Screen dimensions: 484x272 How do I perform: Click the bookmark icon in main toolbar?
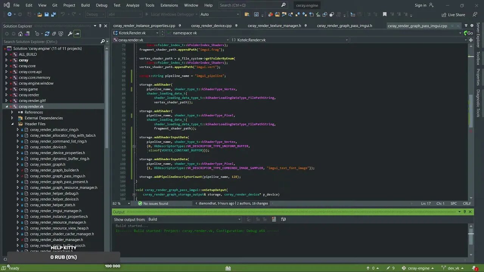(385, 14)
